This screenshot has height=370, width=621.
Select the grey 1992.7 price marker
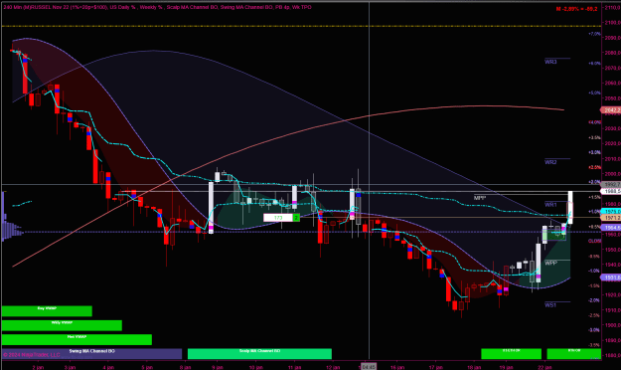coord(611,184)
